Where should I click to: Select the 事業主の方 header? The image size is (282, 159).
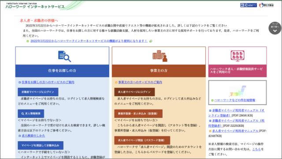[159, 71]
